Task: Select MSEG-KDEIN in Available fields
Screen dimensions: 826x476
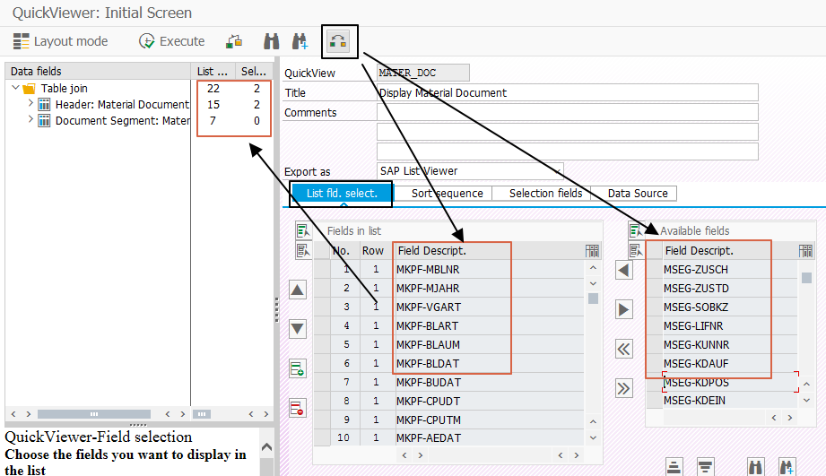Action: [722, 401]
